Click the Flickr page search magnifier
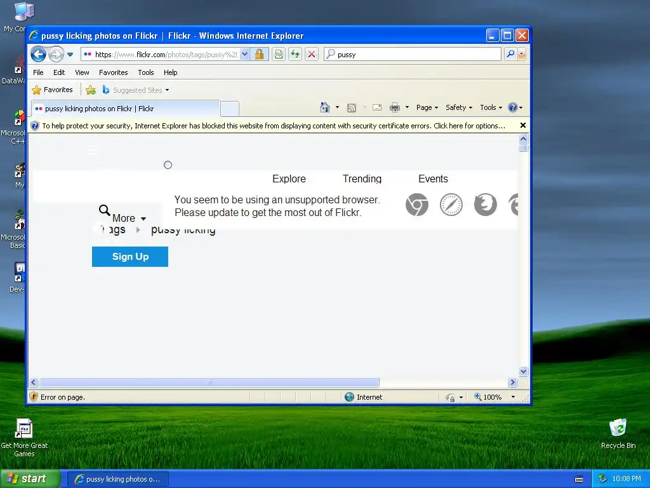This screenshot has width=650, height=488. tap(105, 210)
